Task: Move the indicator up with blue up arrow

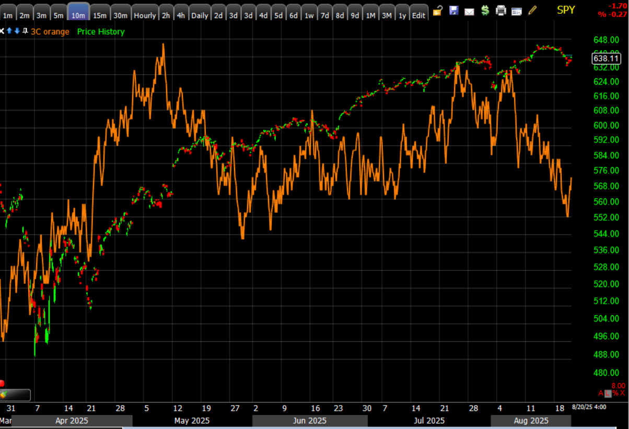Action: coord(9,31)
